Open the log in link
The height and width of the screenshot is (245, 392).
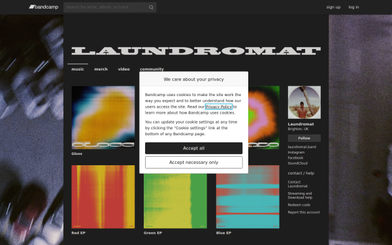(x=353, y=7)
